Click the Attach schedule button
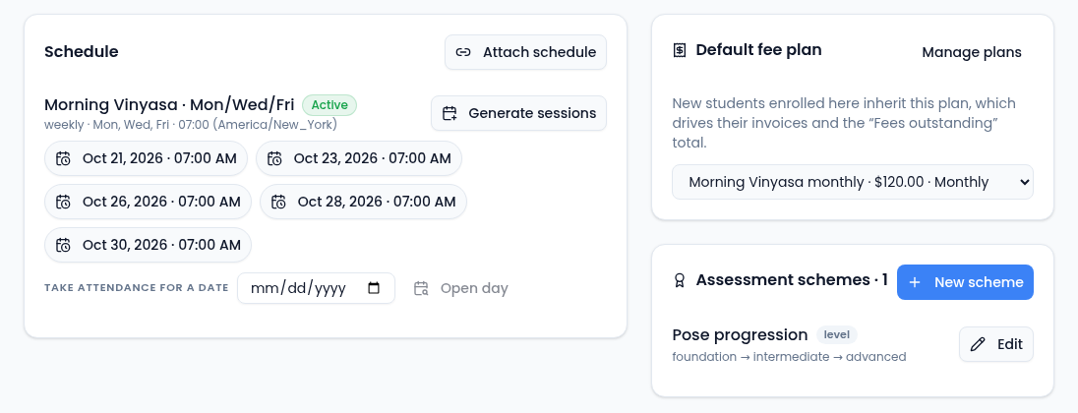Viewport: 1078px width, 413px height. pyautogui.click(x=526, y=52)
